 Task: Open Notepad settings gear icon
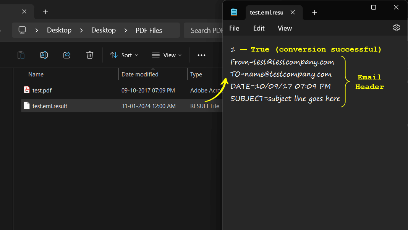pyautogui.click(x=396, y=28)
